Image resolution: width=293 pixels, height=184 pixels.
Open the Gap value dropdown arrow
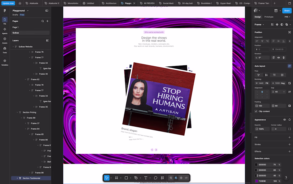click(284, 92)
